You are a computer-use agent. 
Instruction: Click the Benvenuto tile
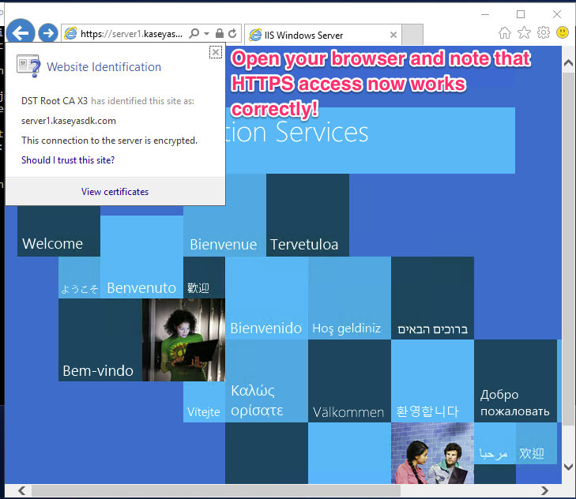(141, 257)
